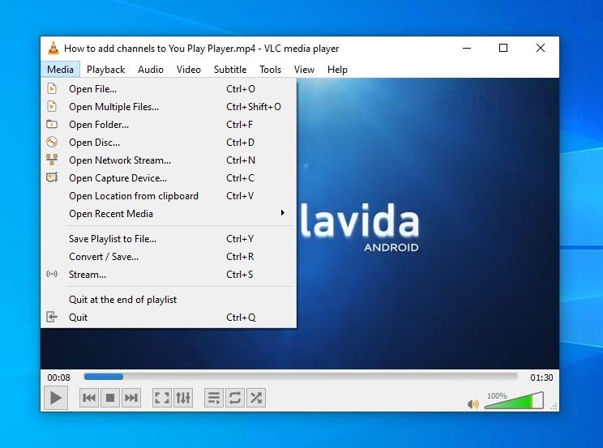Toggle random shuffle playback

tap(256, 398)
